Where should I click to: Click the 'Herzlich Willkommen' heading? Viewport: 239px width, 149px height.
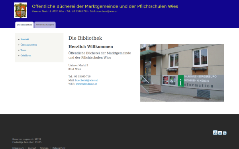(x=91, y=46)
